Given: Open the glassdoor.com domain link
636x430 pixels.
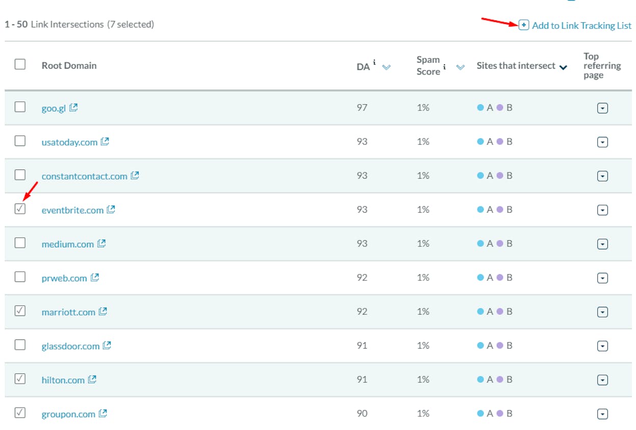Looking at the screenshot, I should coord(70,346).
